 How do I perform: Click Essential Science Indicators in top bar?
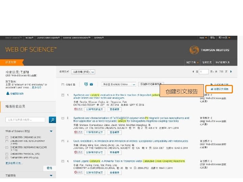click(77, 38)
